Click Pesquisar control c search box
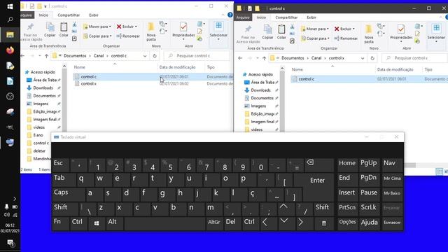Screen dimensions: 448x252 [x=197, y=56]
